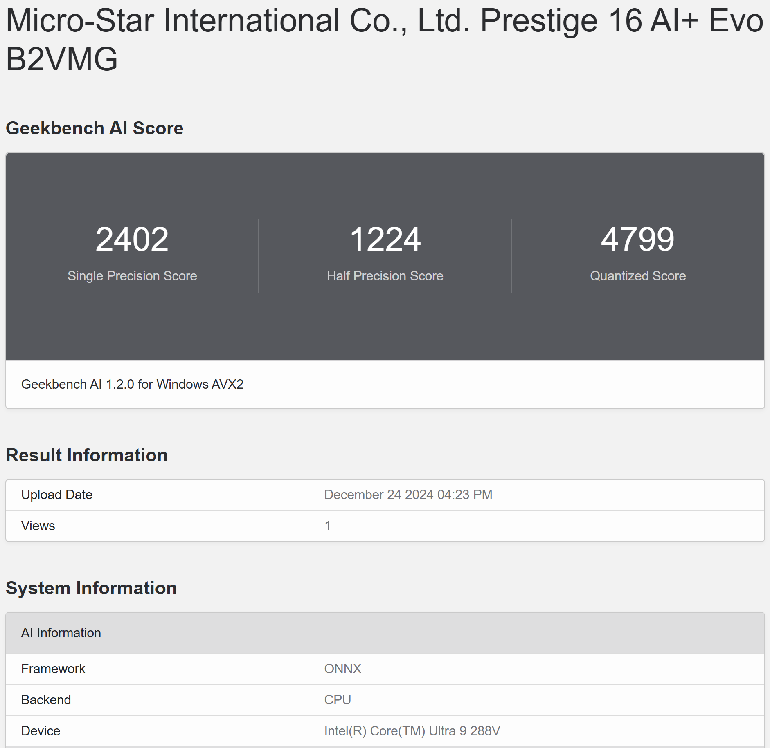The width and height of the screenshot is (770, 748).
Task: Click the Geekbench AI Score heading
Action: 95,128
